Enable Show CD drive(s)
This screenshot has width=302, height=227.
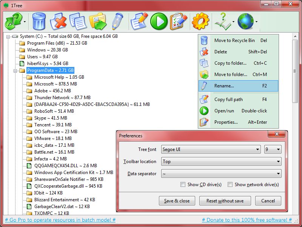[183, 184]
